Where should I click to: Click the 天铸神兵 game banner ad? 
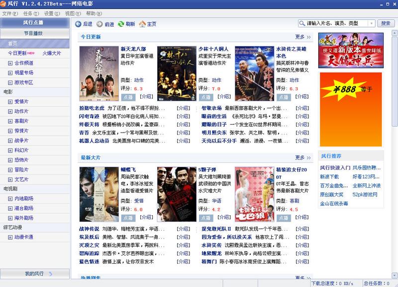tap(351, 50)
